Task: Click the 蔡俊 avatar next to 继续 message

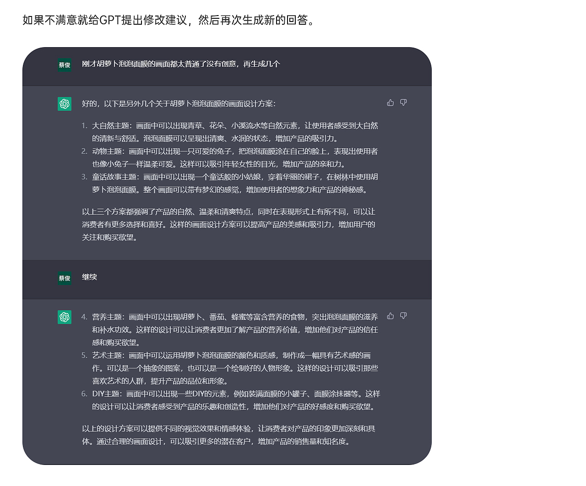Action: coord(64,278)
